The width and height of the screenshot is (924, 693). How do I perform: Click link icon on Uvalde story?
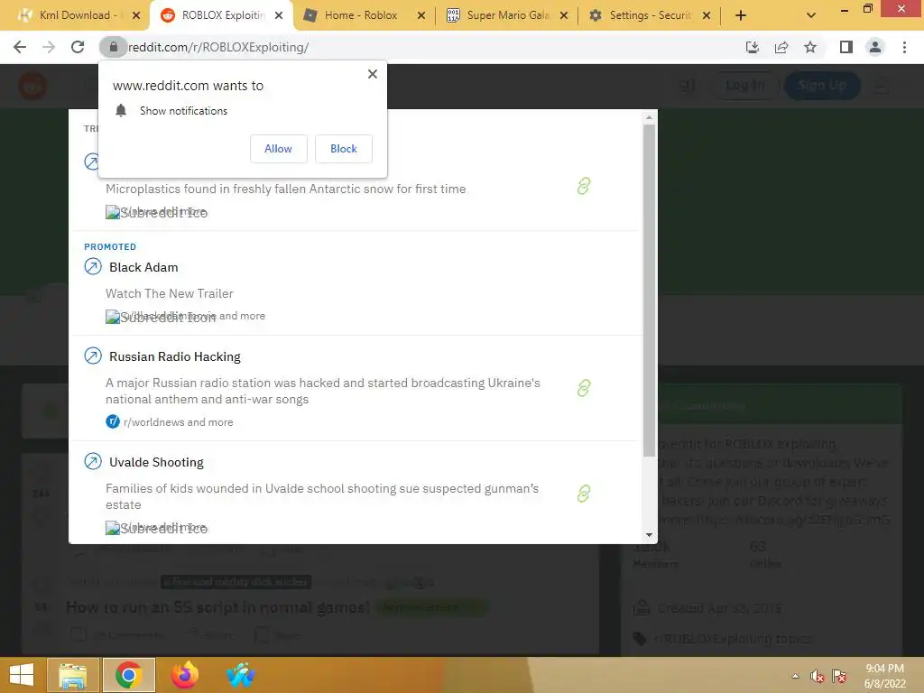click(584, 494)
